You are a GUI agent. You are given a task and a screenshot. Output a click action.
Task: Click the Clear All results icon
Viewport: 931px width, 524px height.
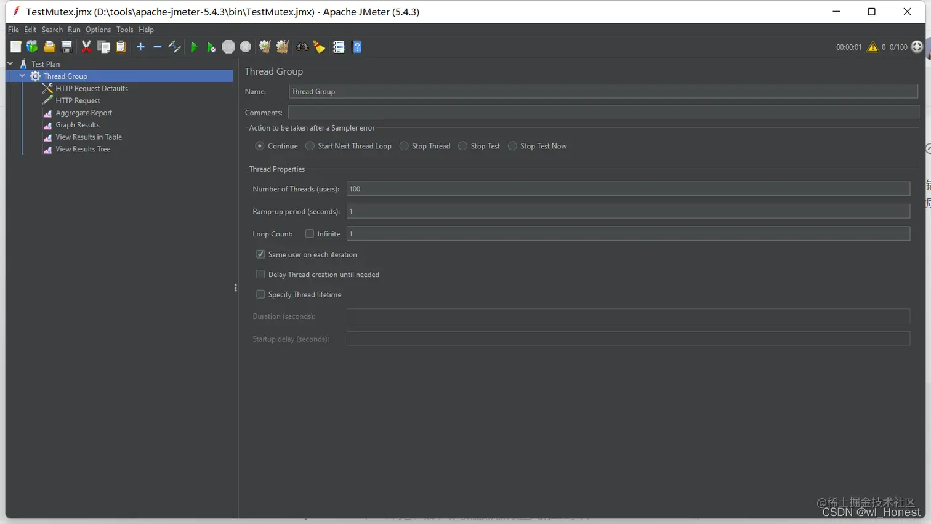click(283, 47)
